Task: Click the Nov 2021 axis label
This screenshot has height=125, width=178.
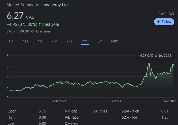Action: (x=170, y=101)
